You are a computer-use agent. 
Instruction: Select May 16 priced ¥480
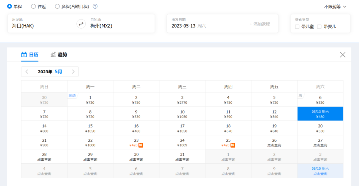(136, 128)
